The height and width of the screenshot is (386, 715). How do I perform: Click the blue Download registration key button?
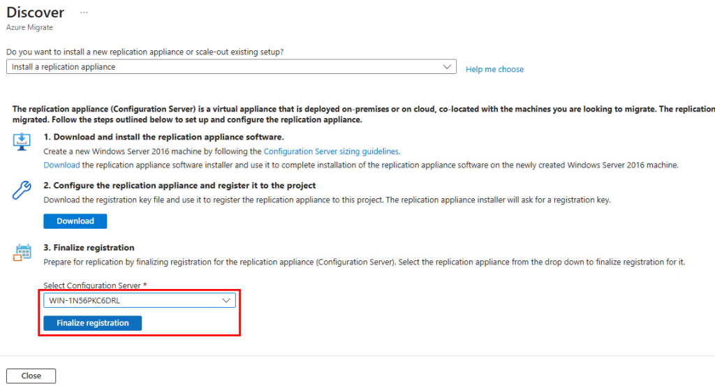pos(75,221)
